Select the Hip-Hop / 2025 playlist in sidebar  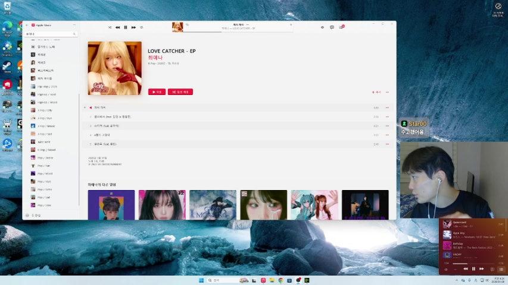(x=47, y=86)
